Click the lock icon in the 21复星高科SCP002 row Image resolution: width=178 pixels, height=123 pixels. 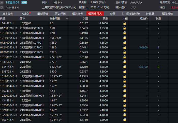125,47
